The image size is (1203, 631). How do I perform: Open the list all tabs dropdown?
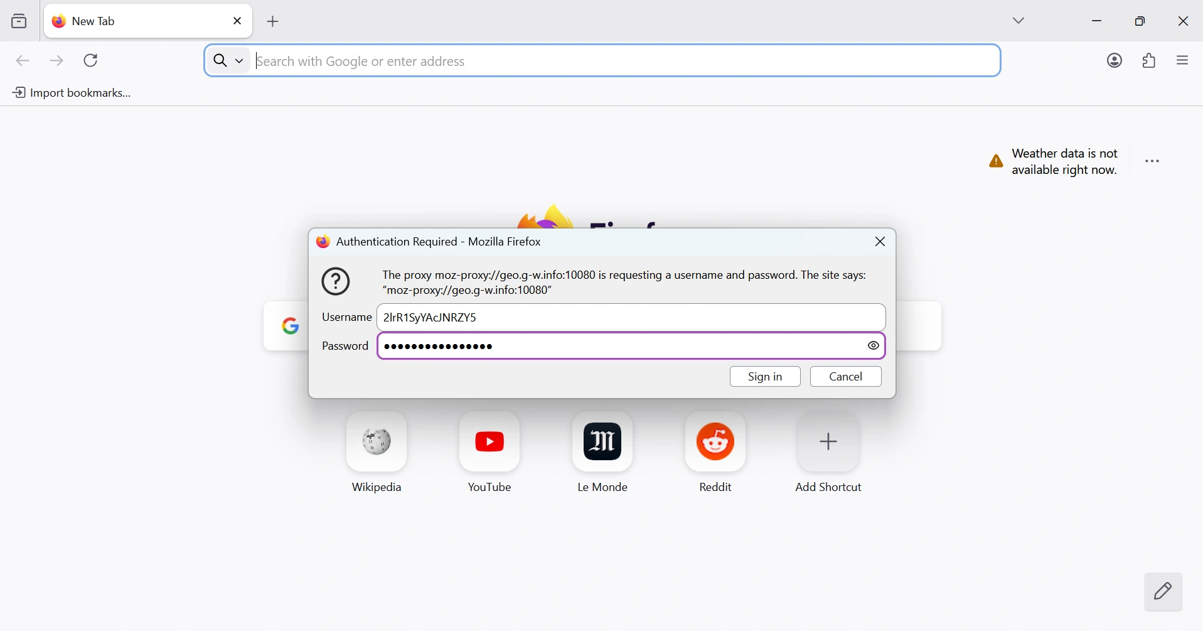(x=1019, y=21)
